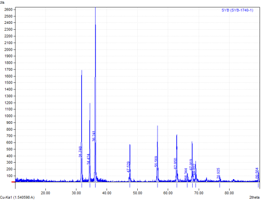Screen dimensions: 267x202
Task: Click the 2600 value on the counts axis
Action: 9,10
